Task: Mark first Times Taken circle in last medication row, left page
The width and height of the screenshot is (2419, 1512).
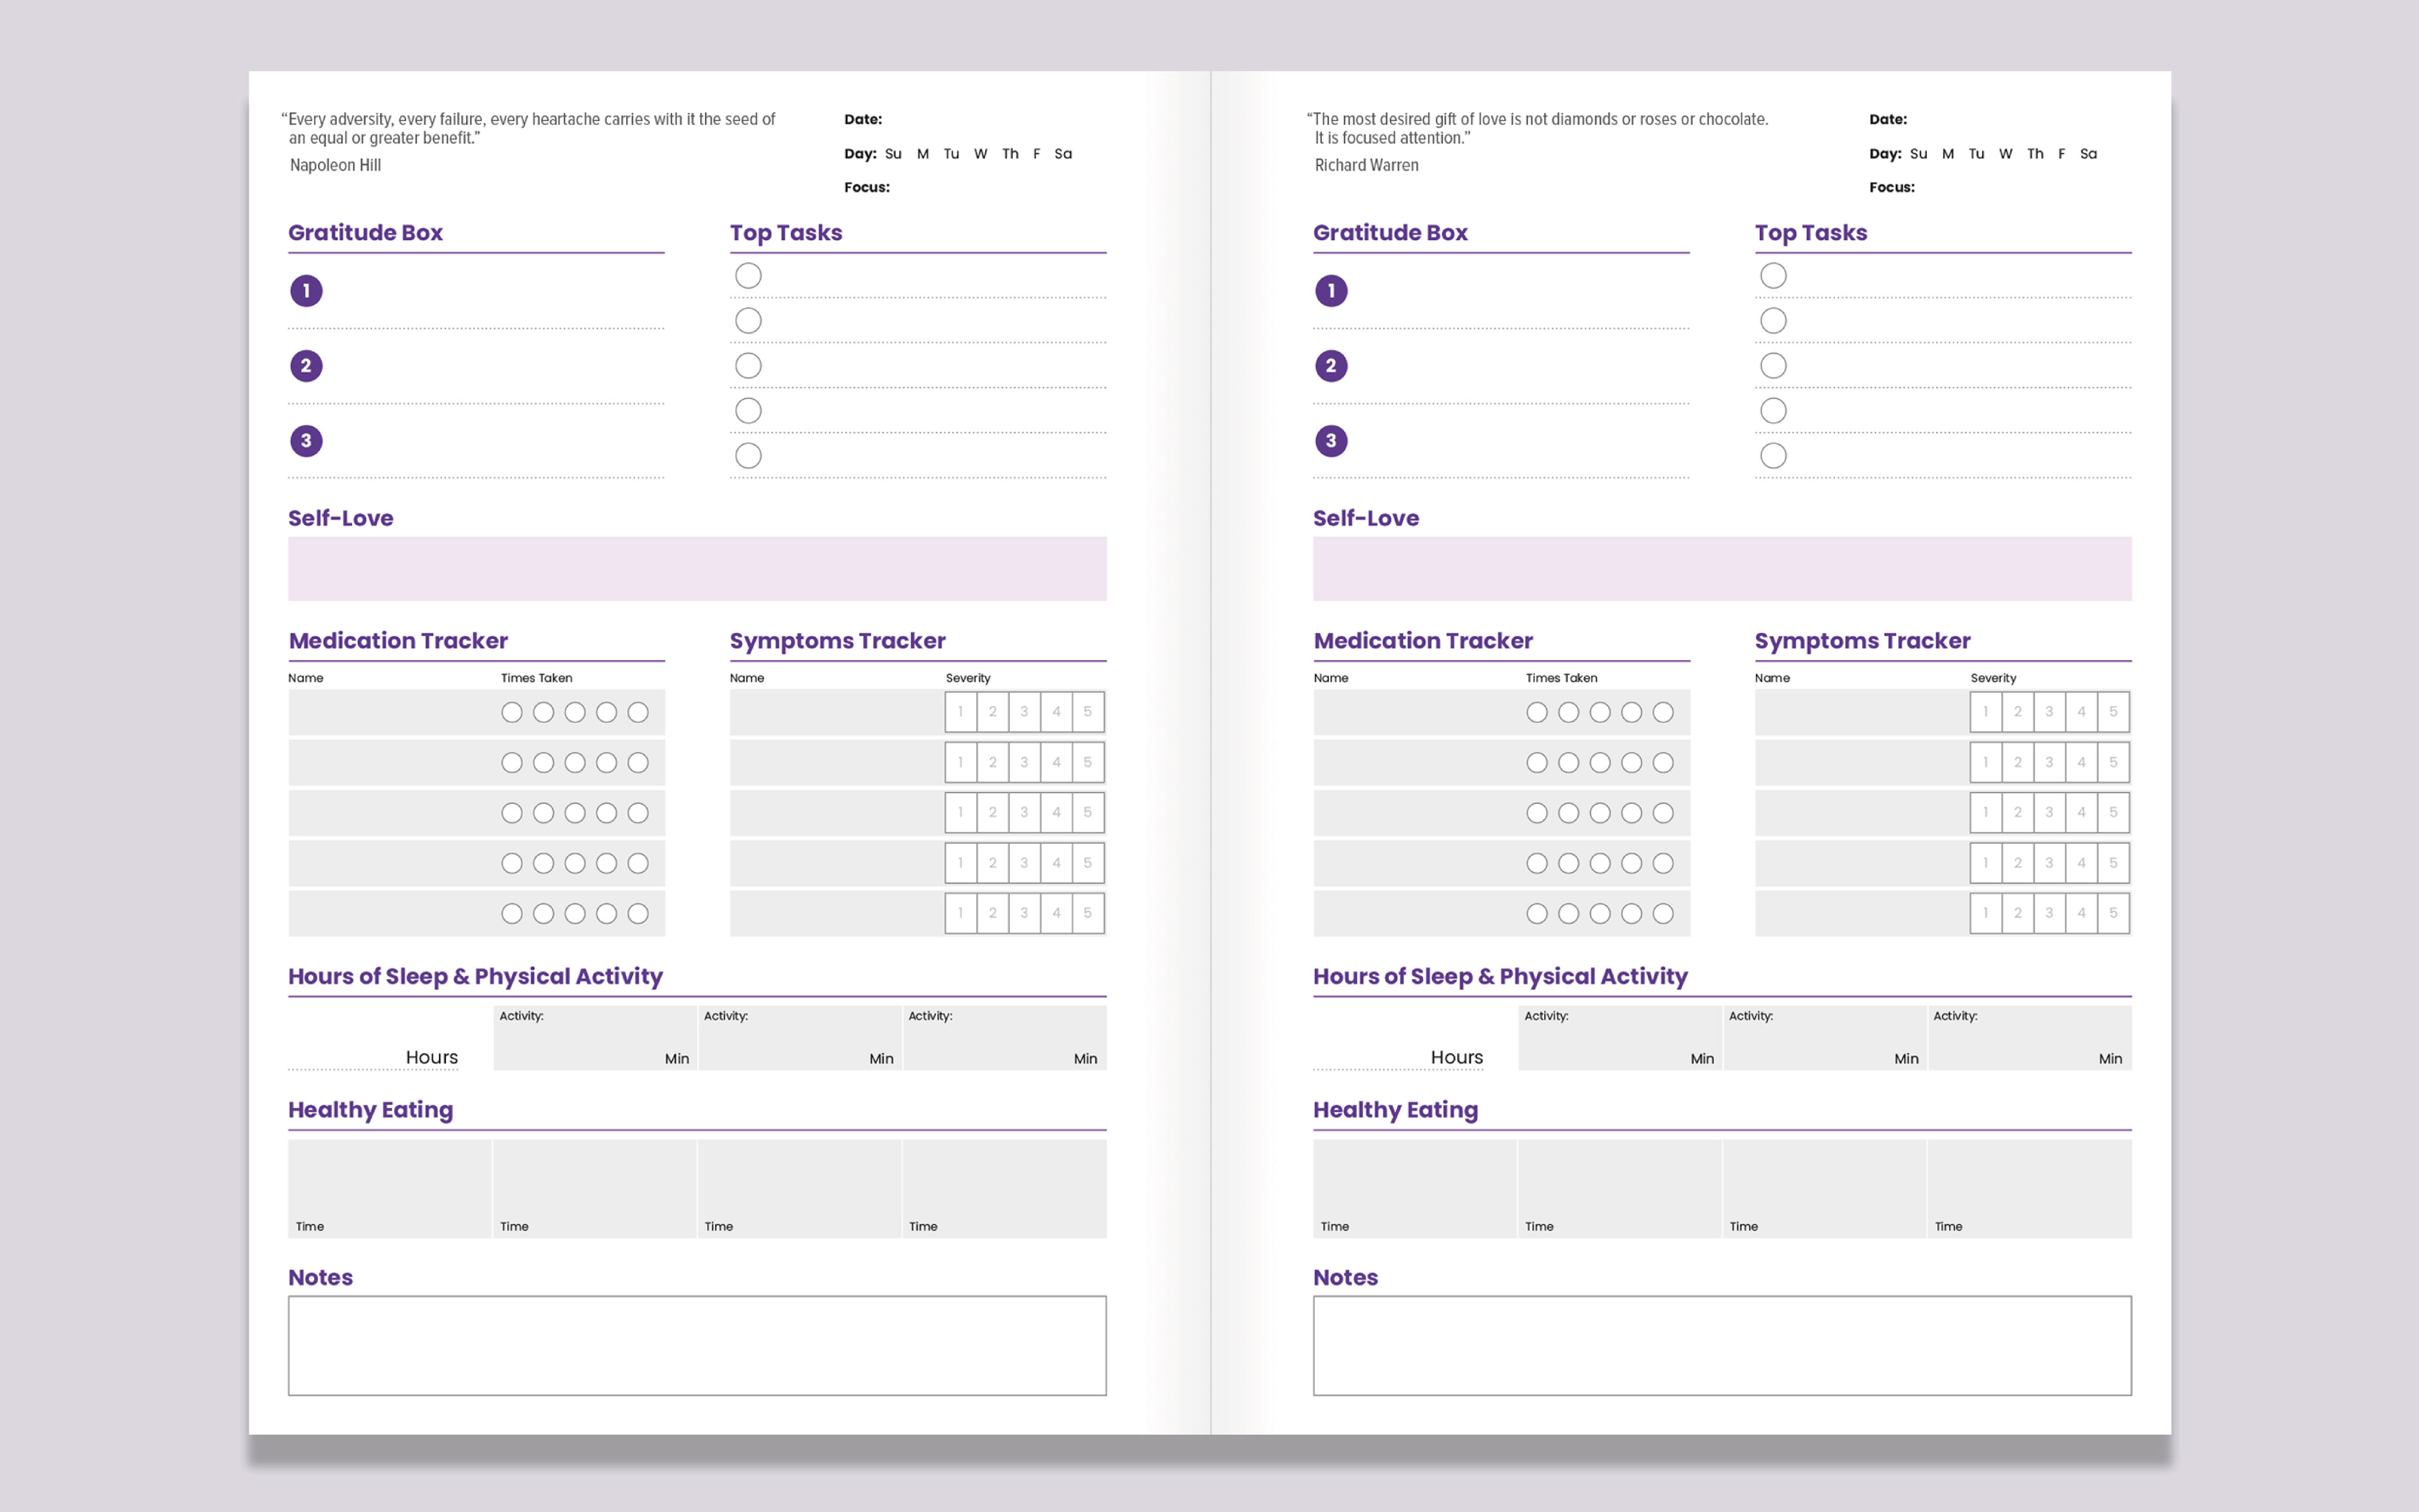Action: point(512,914)
